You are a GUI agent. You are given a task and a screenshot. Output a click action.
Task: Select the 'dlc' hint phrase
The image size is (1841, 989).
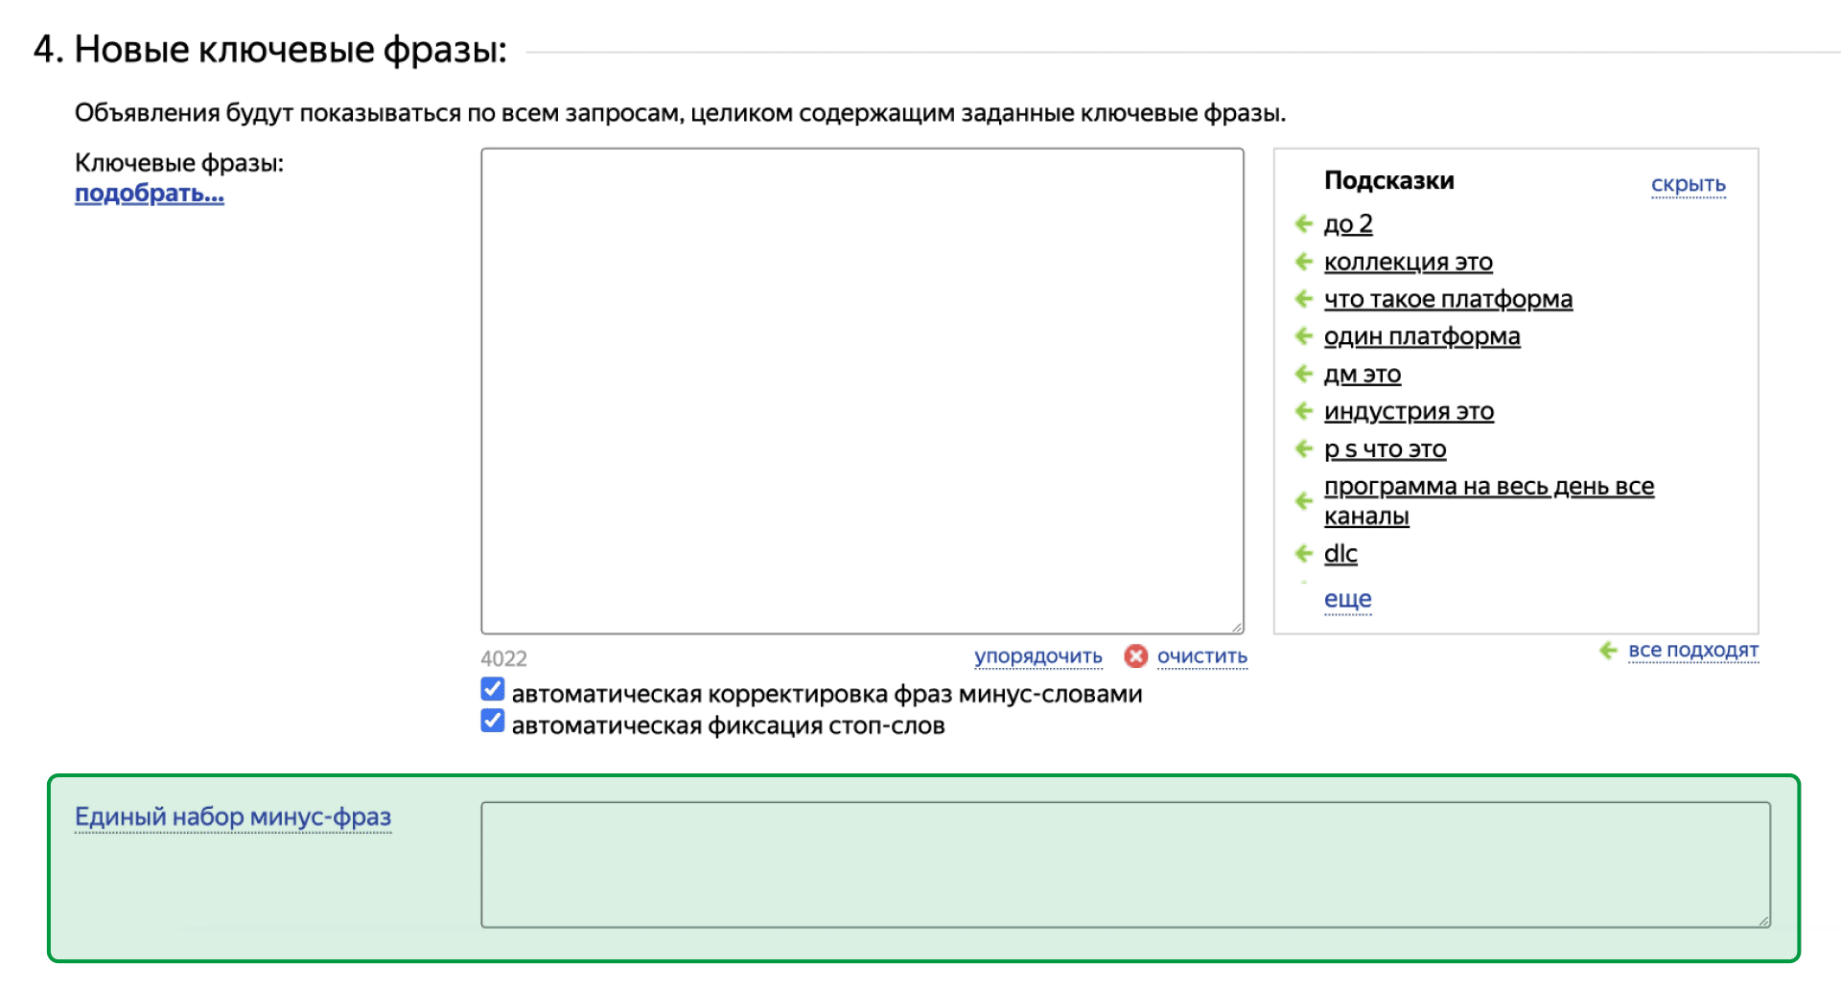(x=1340, y=553)
